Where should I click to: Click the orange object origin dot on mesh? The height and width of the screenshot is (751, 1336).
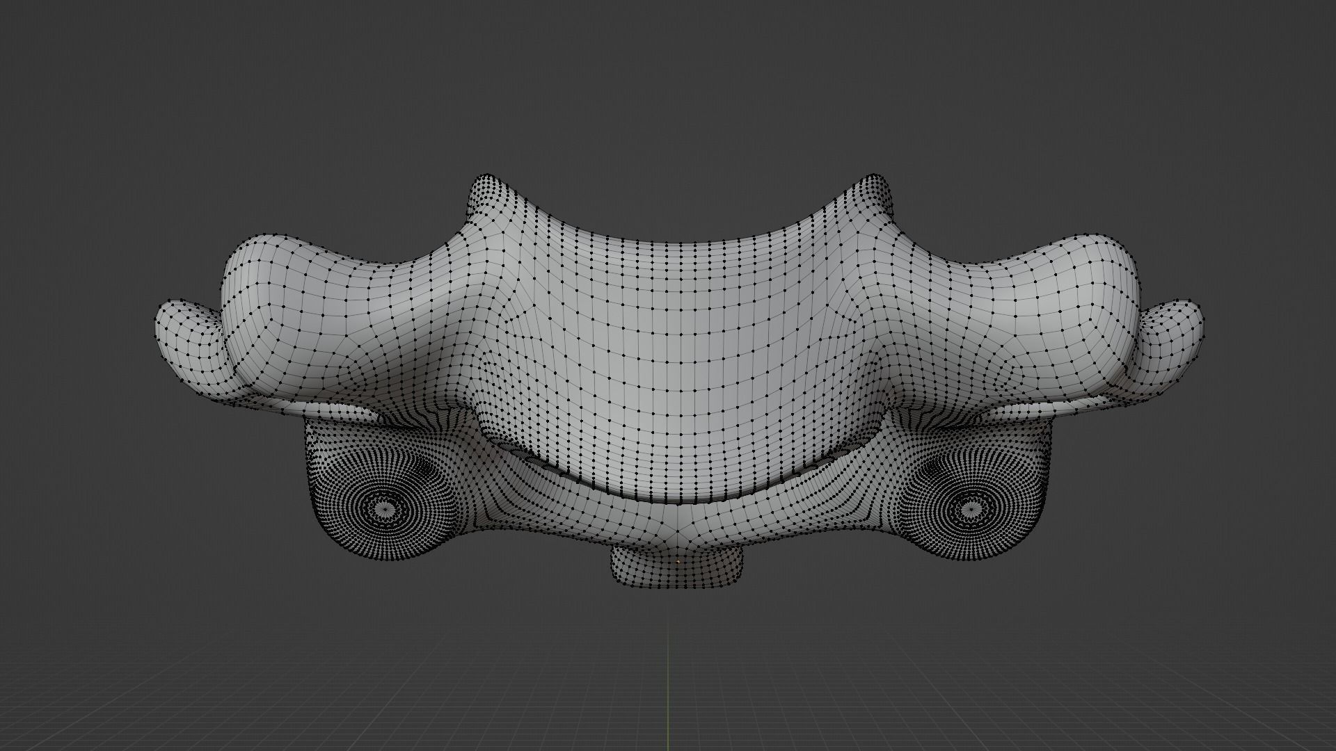(678, 562)
